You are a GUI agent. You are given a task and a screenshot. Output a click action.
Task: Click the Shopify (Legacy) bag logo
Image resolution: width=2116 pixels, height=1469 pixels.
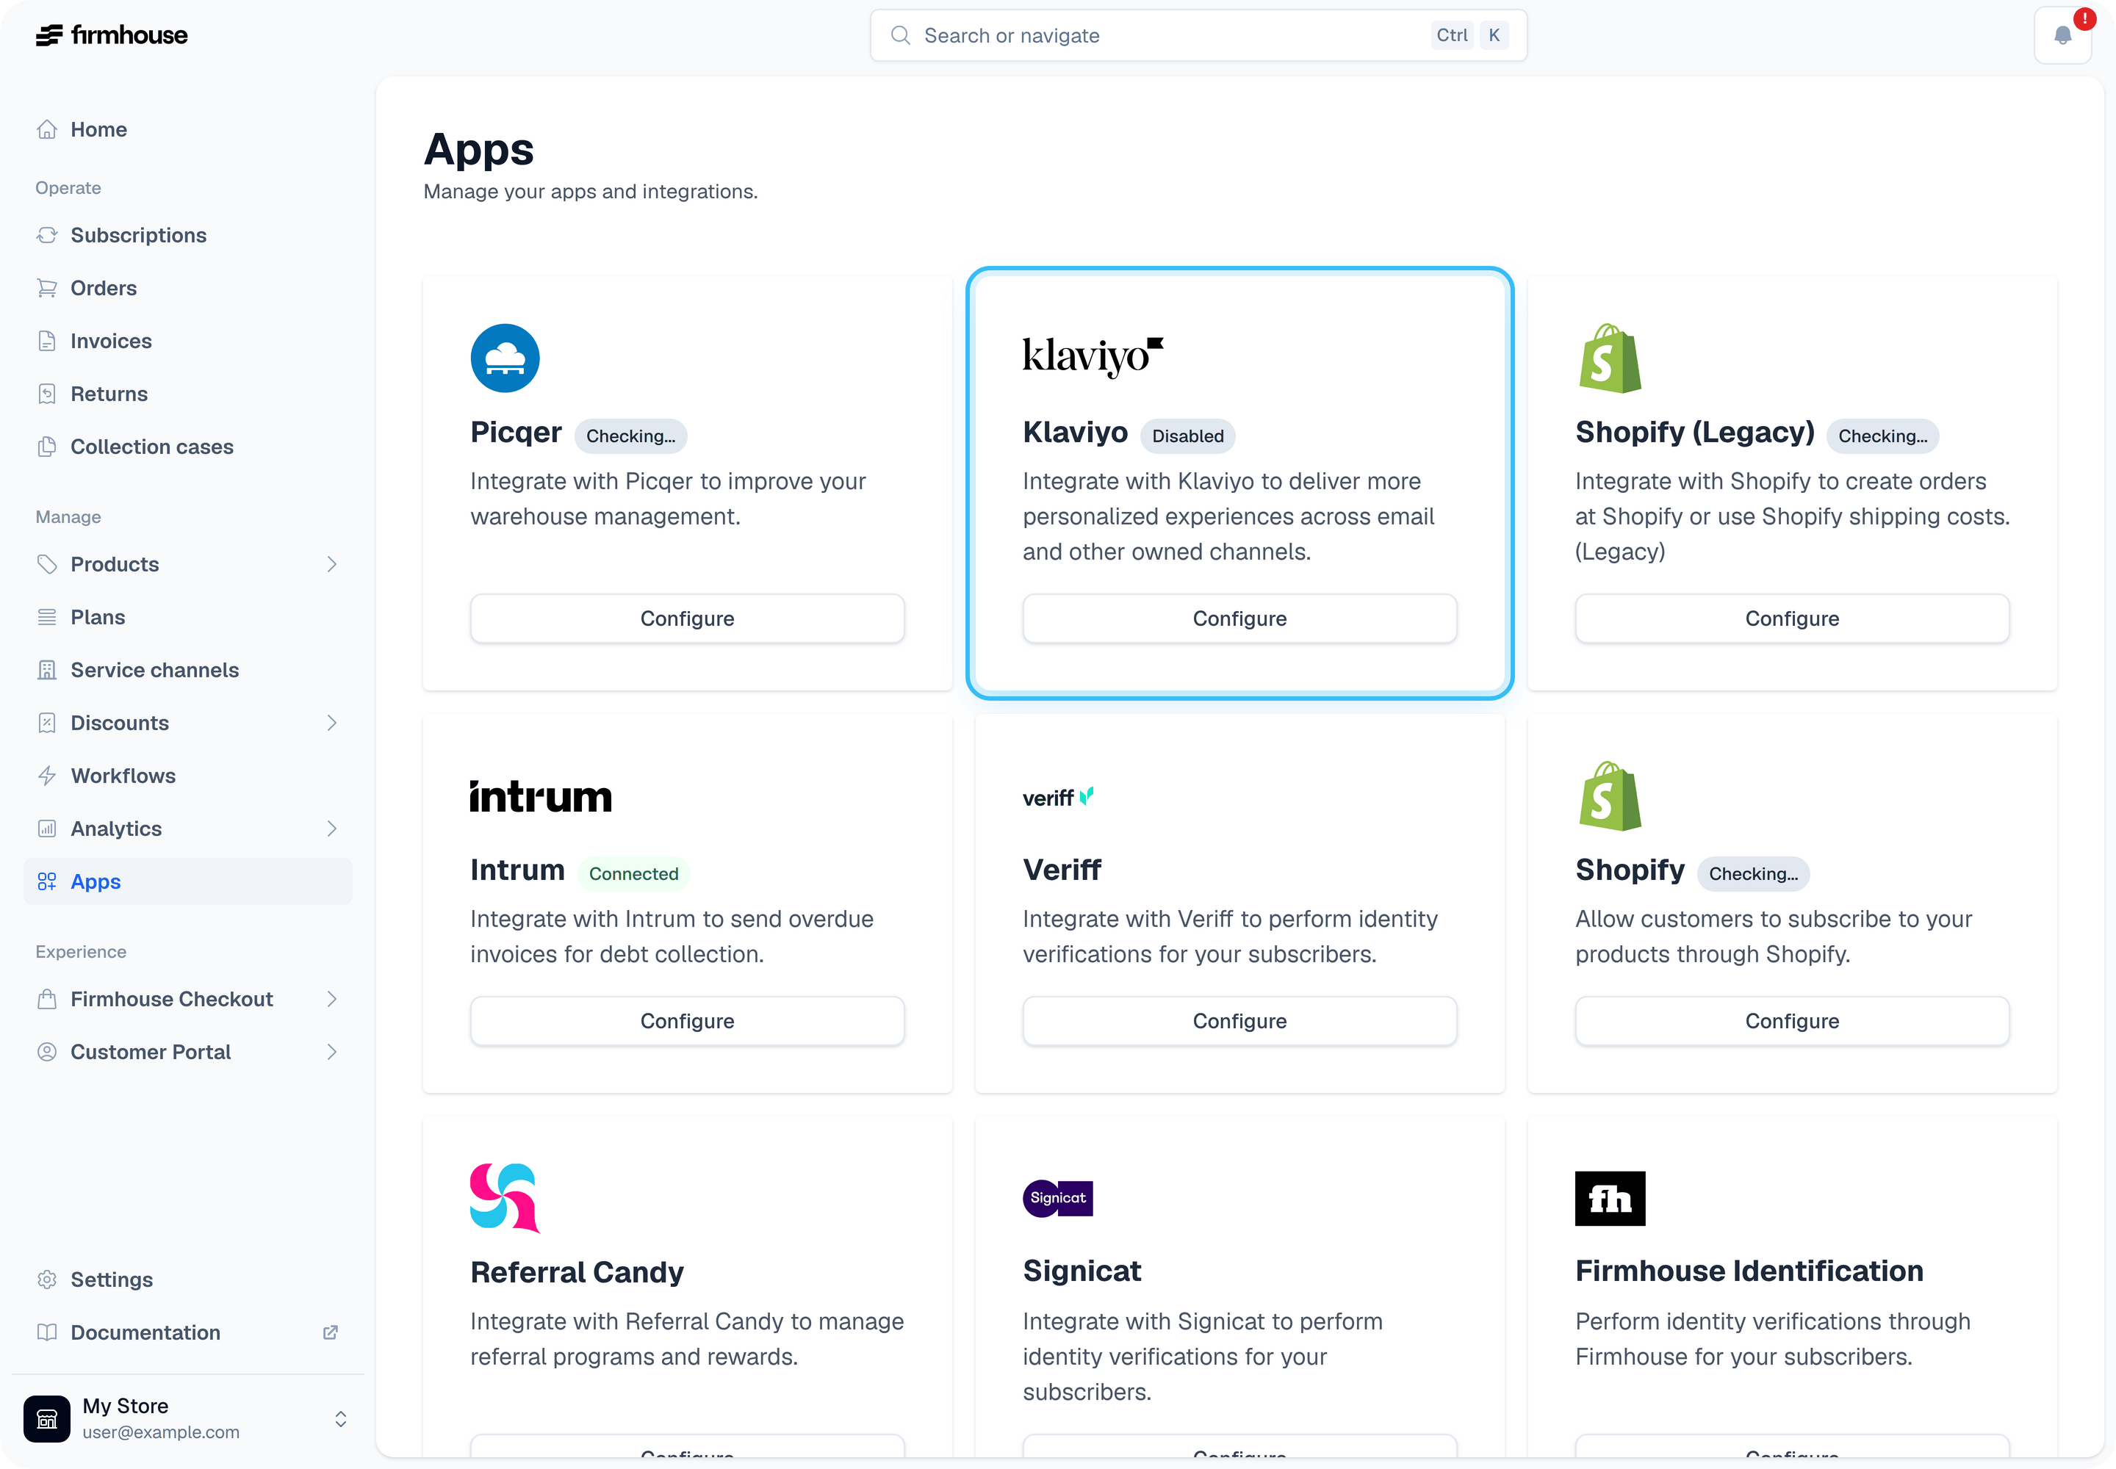click(x=1610, y=358)
